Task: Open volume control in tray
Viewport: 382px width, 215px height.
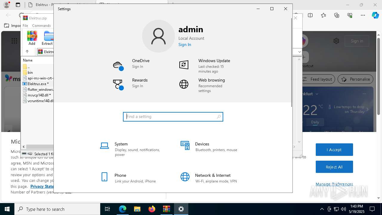Action: click(344, 209)
